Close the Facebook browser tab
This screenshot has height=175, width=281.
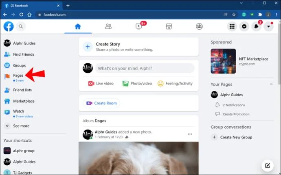(58, 6)
